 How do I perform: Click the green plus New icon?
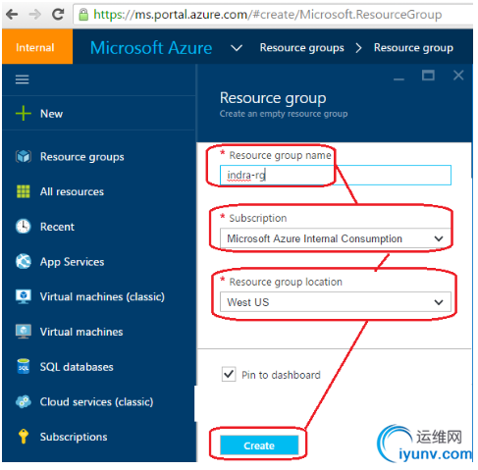tap(24, 114)
